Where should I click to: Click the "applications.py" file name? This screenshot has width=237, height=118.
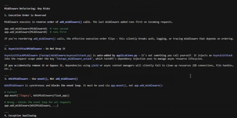point(127,55)
